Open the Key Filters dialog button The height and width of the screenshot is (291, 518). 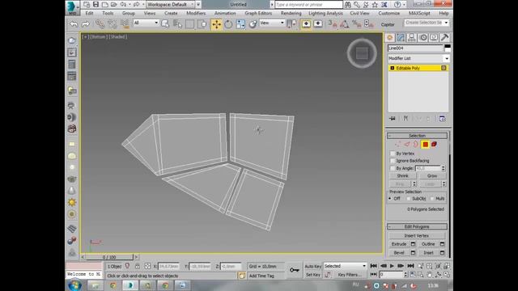click(x=350, y=275)
